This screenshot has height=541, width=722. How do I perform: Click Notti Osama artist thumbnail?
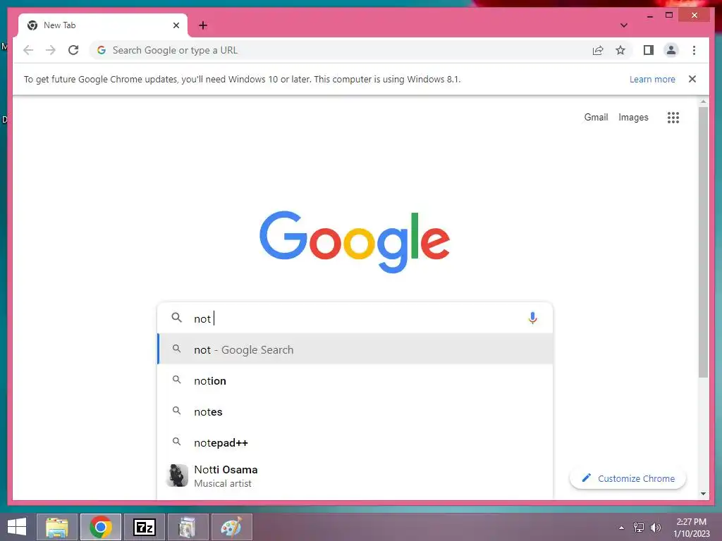[177, 475]
